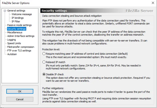The width and height of the screenshot is (157, 108).
Task: Open the IP bindings page
Action: click(18, 18)
